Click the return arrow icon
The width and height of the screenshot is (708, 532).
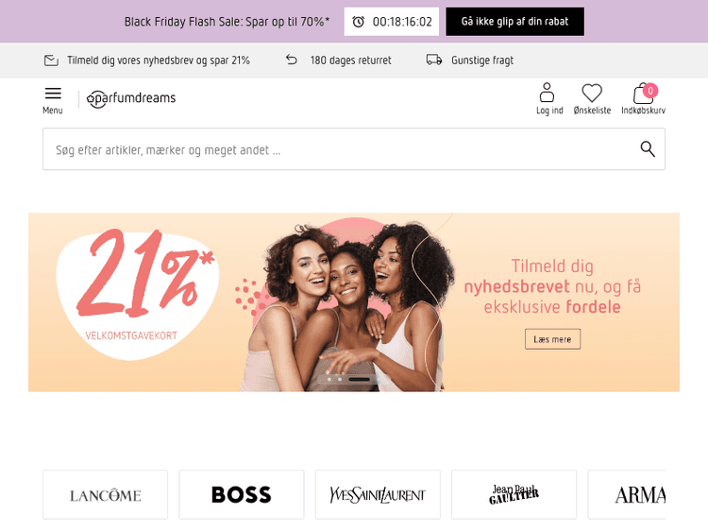pos(292,60)
